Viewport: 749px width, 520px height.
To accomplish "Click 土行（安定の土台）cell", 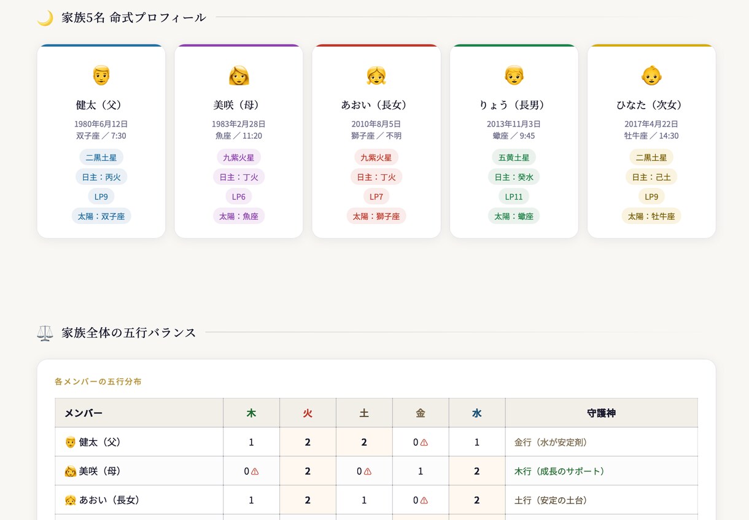I will pyautogui.click(x=602, y=500).
